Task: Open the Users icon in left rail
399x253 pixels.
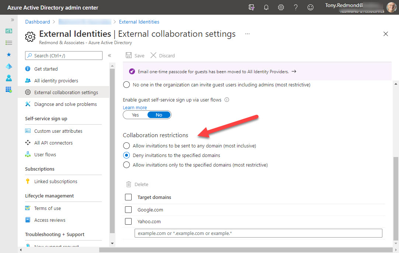Action: coord(9,78)
